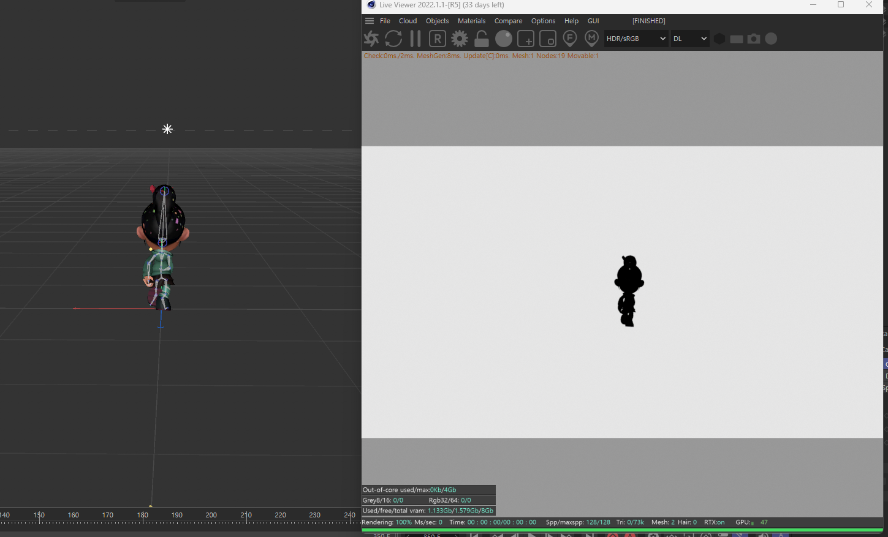
Task: Click the dark hexagon icon in toolbar
Action: [719, 39]
